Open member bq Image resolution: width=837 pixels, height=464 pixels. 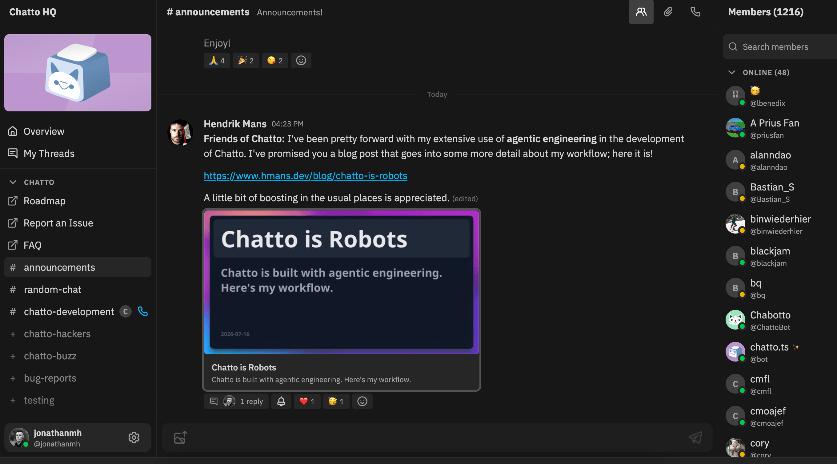point(780,288)
